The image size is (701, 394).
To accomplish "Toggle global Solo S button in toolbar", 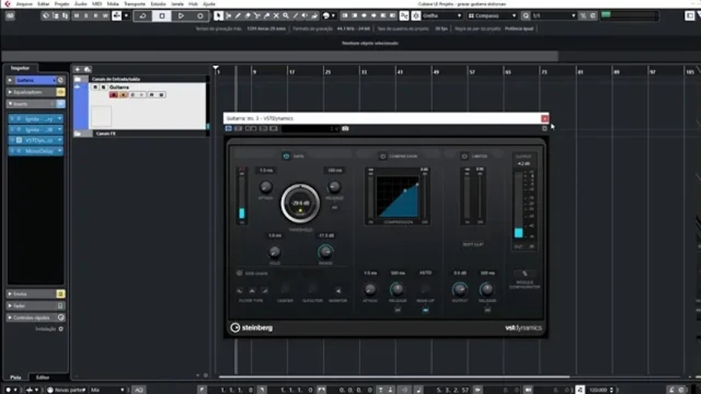I will point(86,16).
